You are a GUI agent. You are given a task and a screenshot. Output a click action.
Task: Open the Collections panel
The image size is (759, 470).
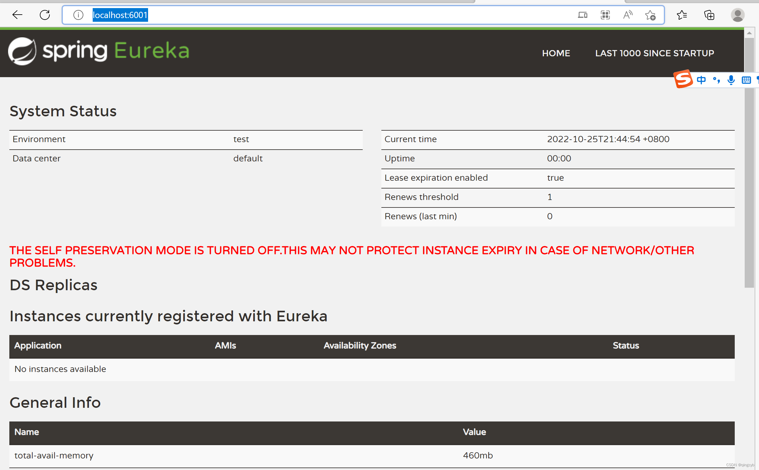click(x=709, y=15)
